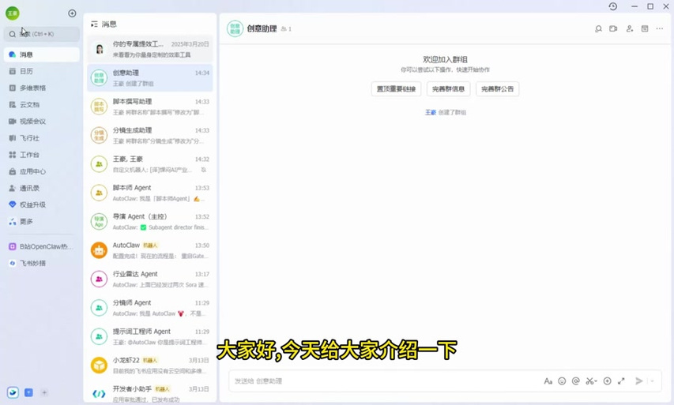Open the 行业雷达 Agent chat
Image resolution: width=674 pixels, height=405 pixels.
(x=149, y=279)
